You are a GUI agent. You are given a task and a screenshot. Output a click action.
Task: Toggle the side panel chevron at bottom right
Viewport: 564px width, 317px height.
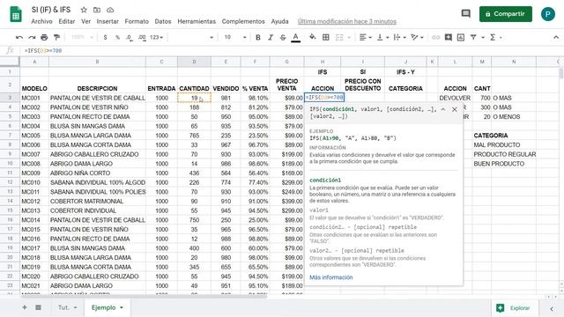(552, 309)
